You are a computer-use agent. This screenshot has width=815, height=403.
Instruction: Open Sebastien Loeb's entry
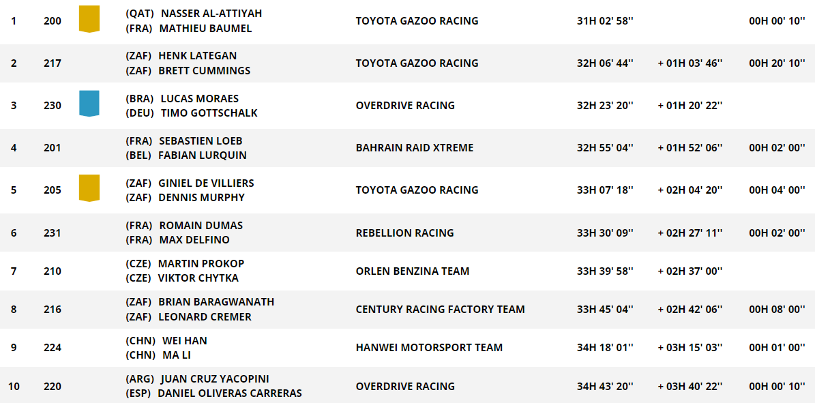point(200,141)
